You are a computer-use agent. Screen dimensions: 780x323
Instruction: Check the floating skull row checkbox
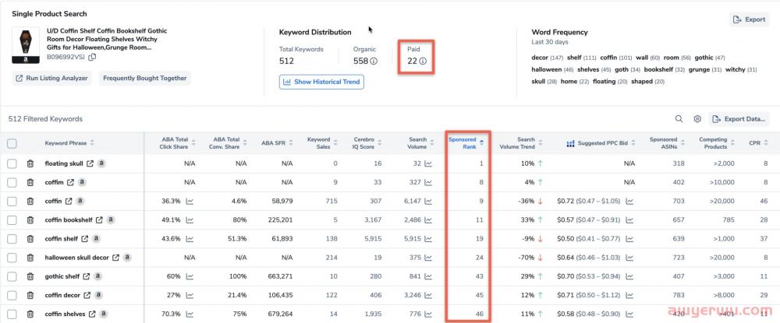pos(12,163)
